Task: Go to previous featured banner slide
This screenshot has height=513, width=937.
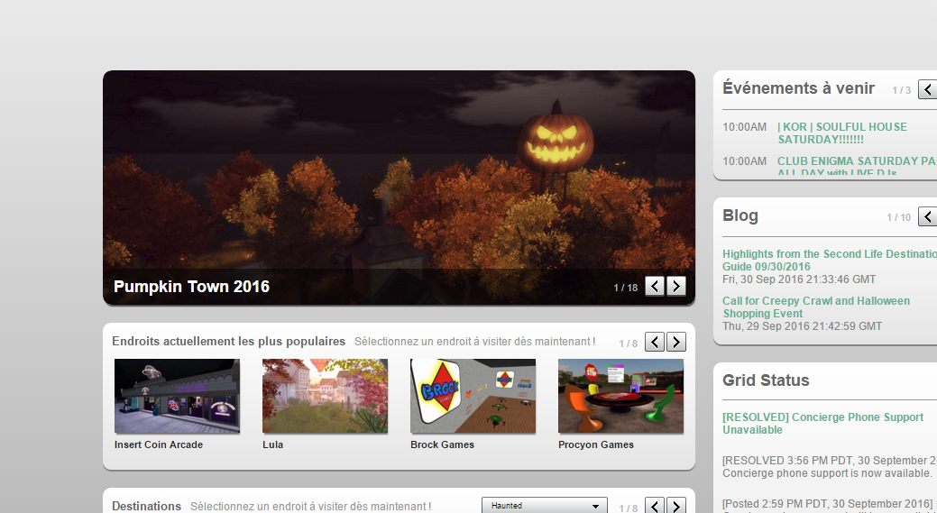Action: (655, 286)
